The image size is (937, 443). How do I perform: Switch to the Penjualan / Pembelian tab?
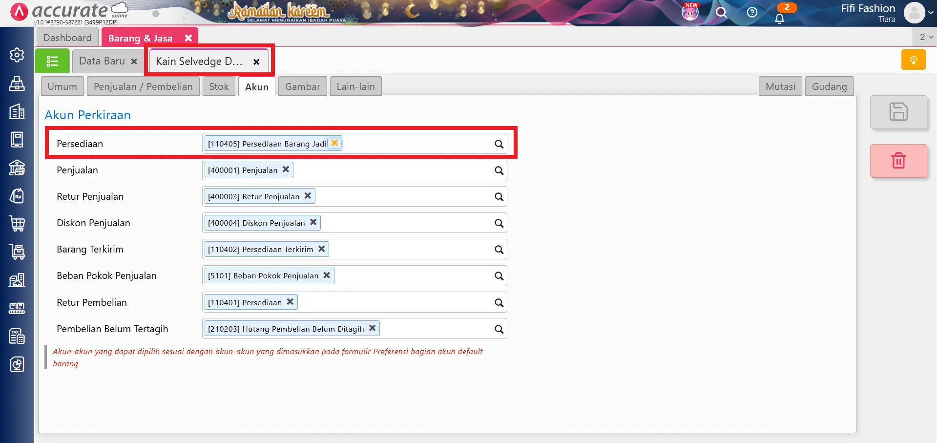[143, 86]
